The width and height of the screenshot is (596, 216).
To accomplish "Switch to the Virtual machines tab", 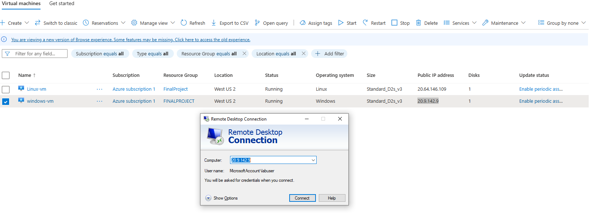I will (x=21, y=3).
